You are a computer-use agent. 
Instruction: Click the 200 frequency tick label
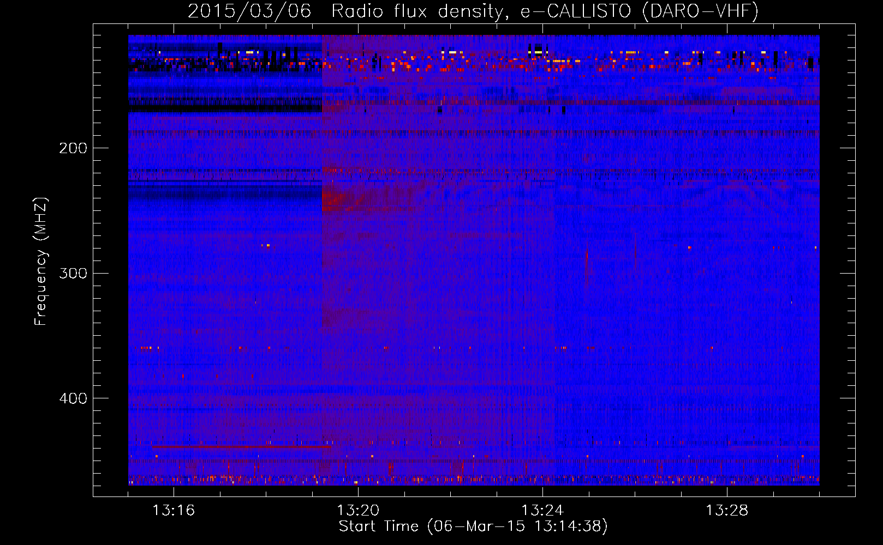73,148
